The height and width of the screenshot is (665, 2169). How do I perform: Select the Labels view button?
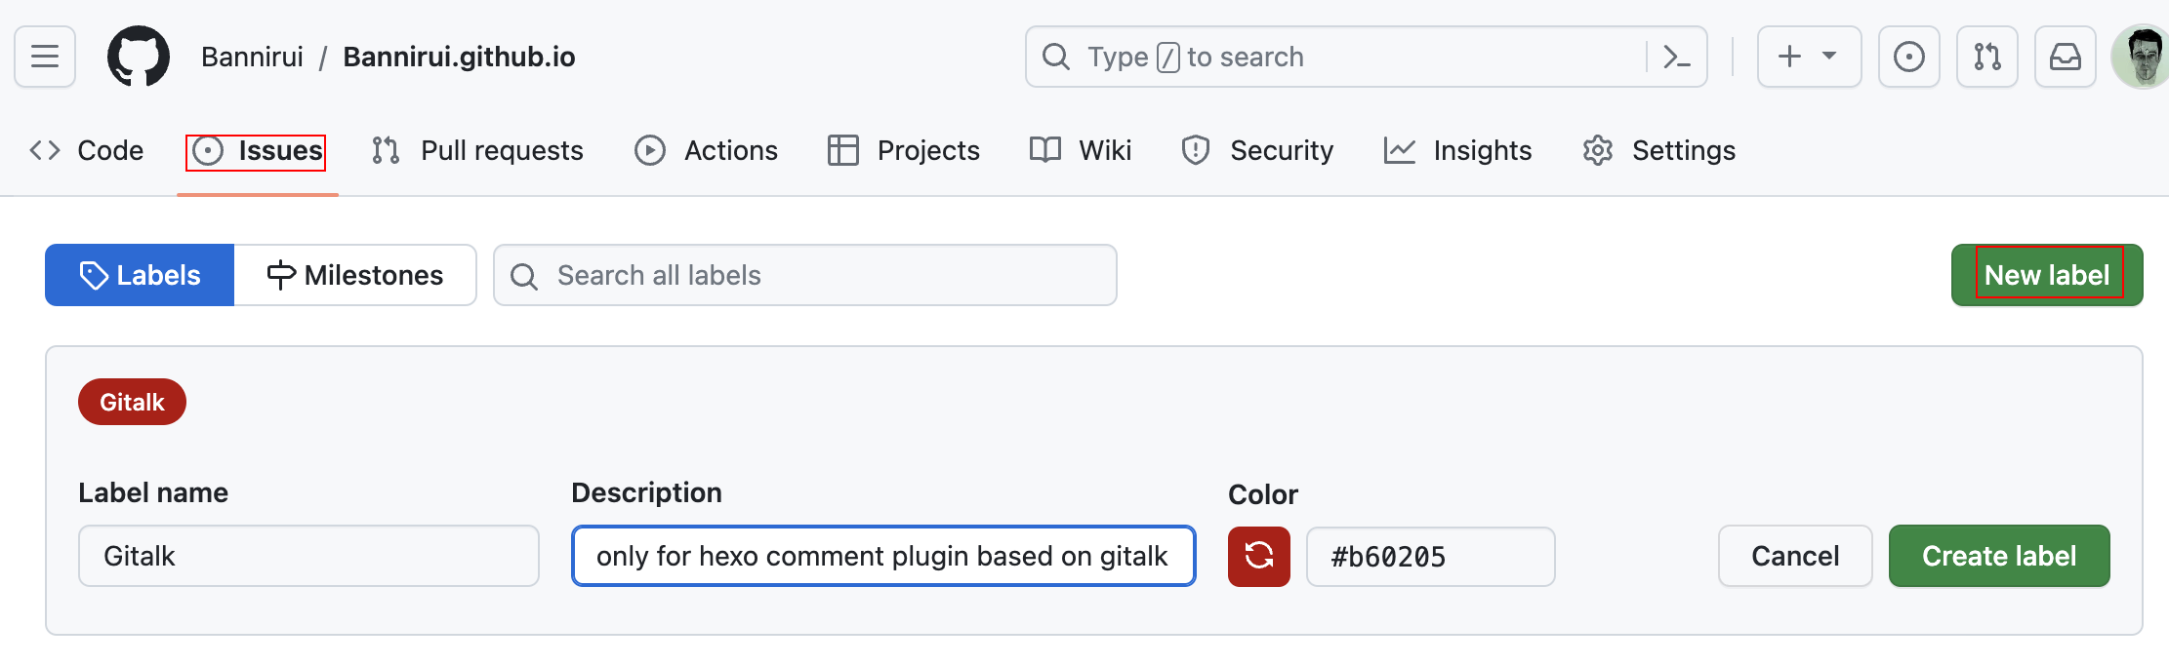click(x=140, y=275)
